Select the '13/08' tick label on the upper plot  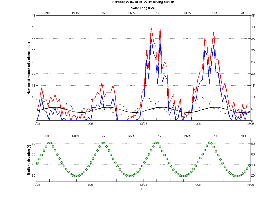pyautogui.click(x=143, y=123)
